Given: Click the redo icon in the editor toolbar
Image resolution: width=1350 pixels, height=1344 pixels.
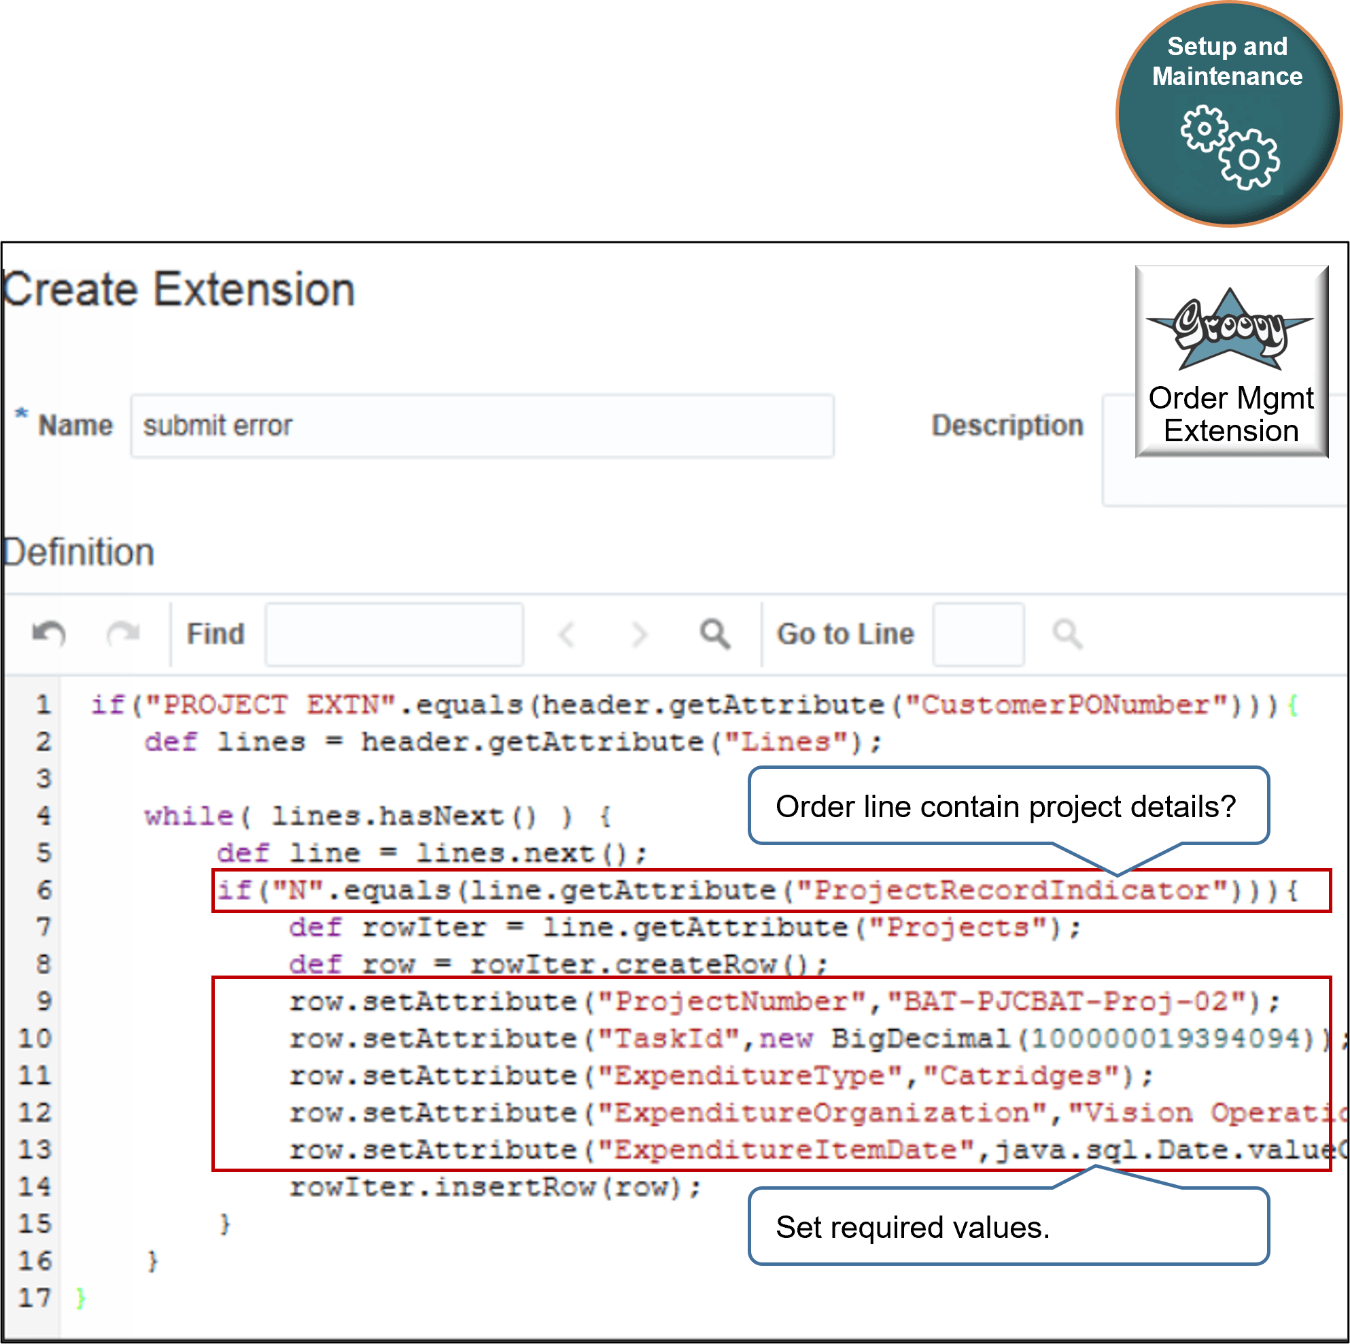Looking at the screenshot, I should point(124,634).
